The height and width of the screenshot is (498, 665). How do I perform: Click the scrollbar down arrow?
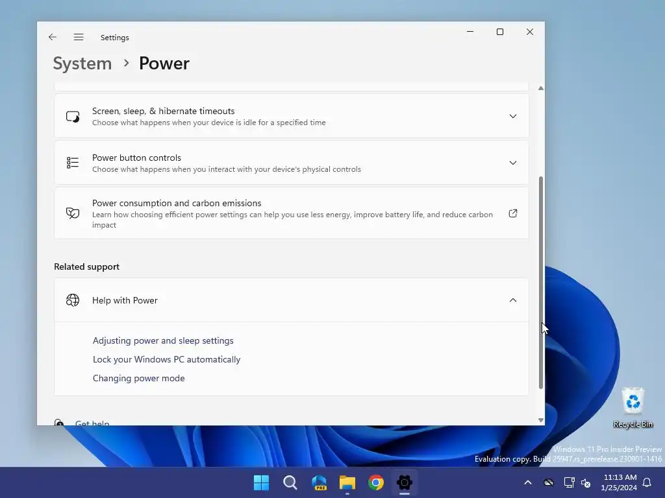[541, 420]
